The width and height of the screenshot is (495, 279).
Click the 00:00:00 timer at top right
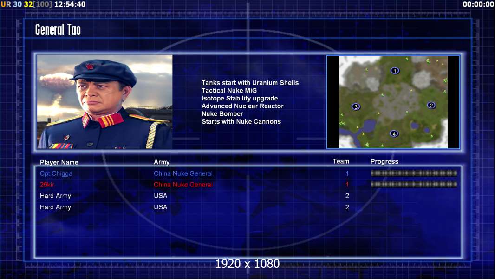pyautogui.click(x=478, y=4)
